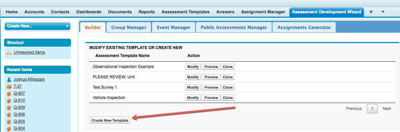Clone the Vehicle Inspection template

pos(228,98)
